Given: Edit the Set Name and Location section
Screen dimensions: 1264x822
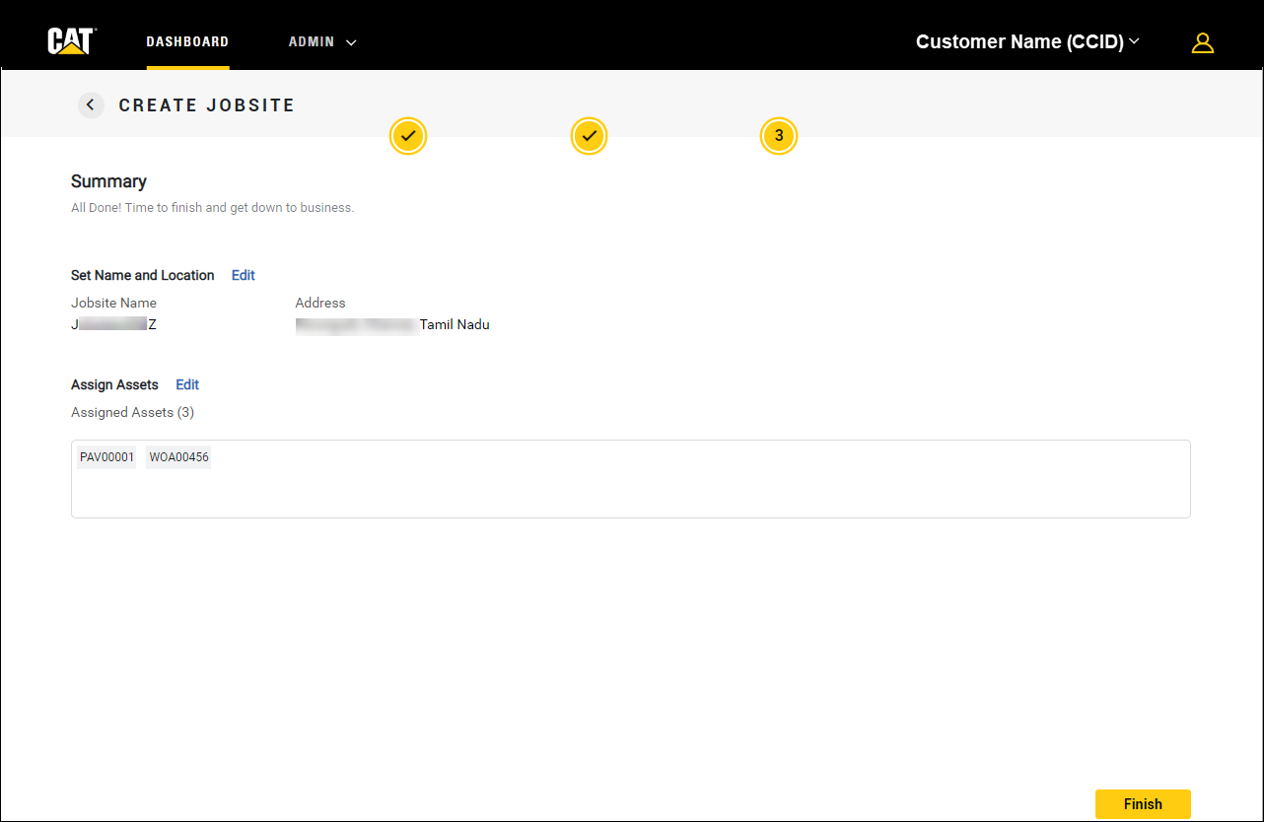Looking at the screenshot, I should [243, 275].
